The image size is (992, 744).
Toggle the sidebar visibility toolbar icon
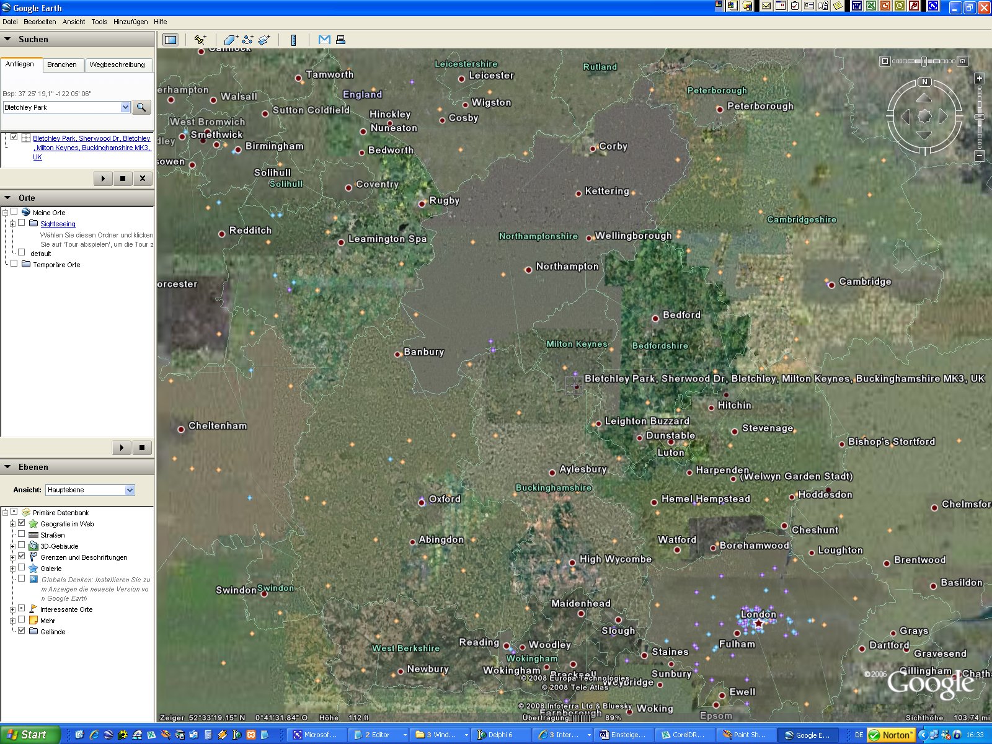coord(170,40)
